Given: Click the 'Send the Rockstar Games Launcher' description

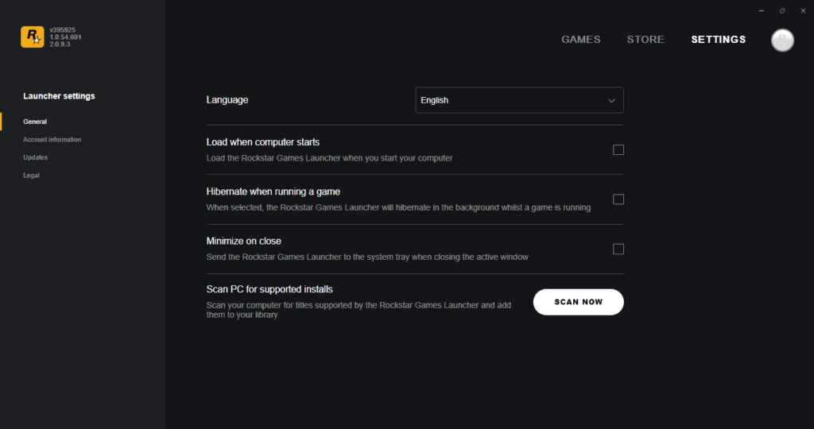Looking at the screenshot, I should point(367,257).
